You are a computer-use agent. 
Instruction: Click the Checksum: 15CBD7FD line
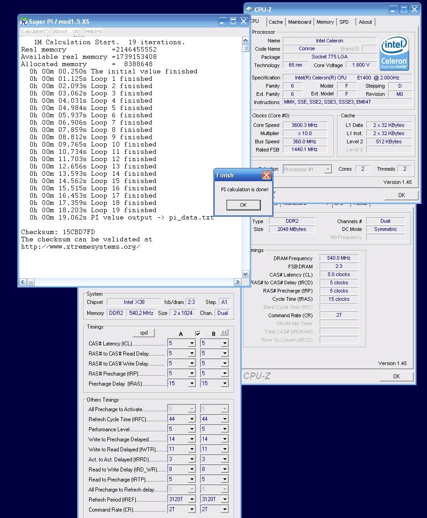click(58, 232)
